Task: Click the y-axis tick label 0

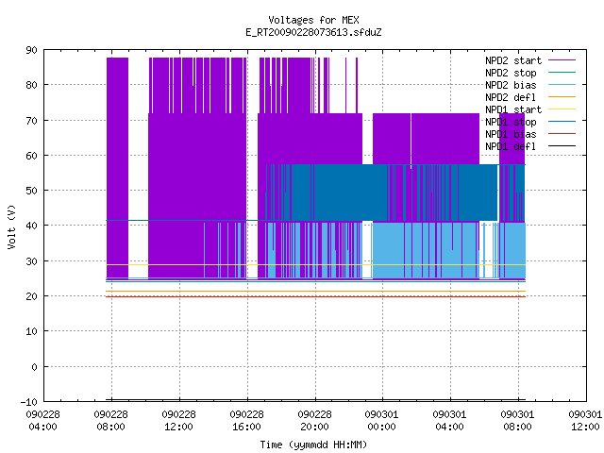Action: 34,367
